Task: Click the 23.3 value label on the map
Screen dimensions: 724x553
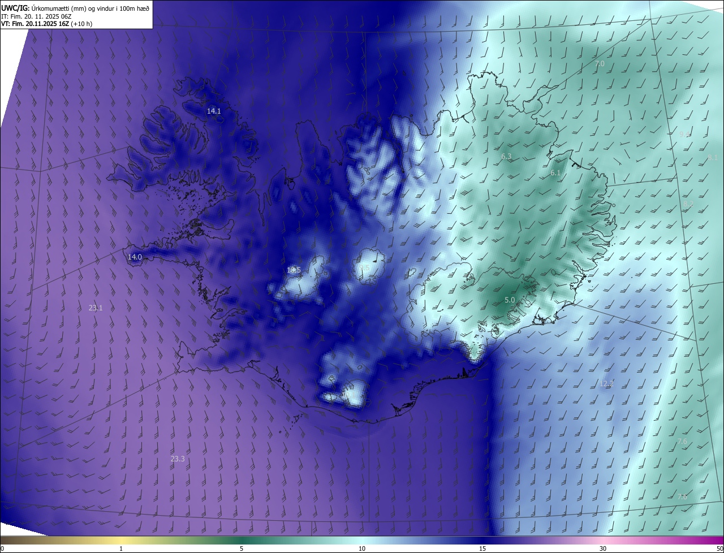Action: (178, 459)
